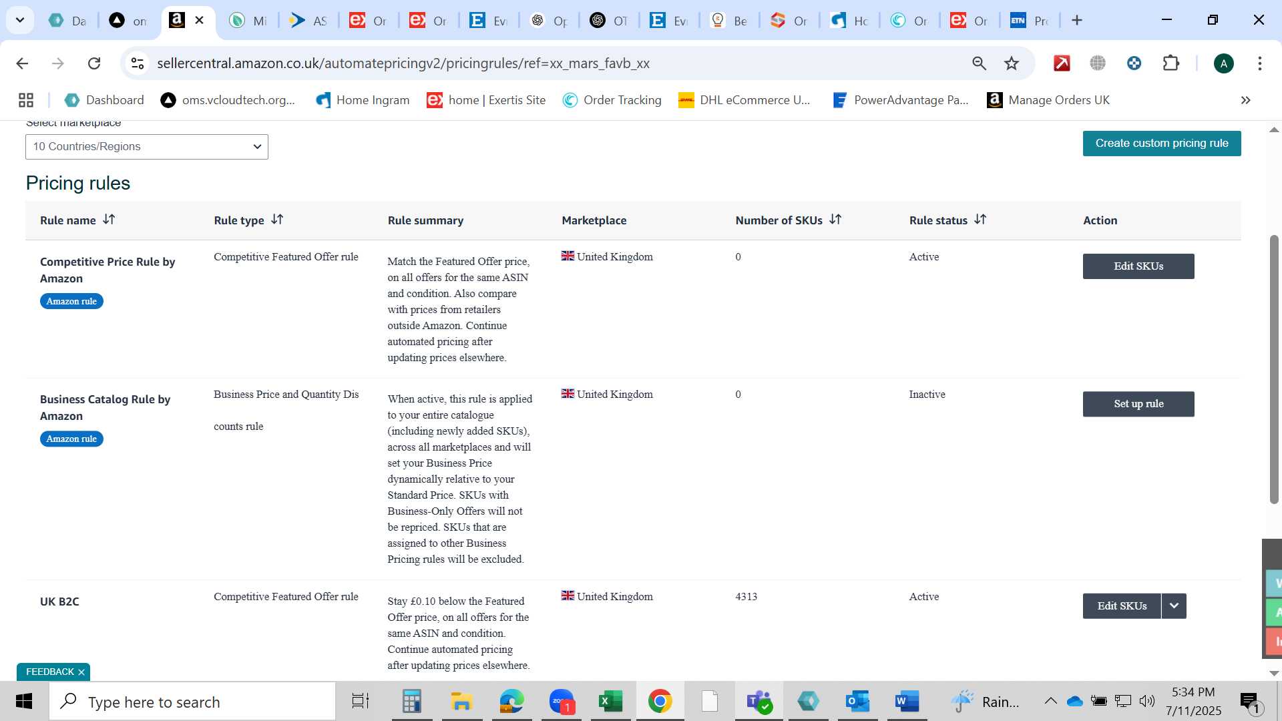Dismiss the FEEDBACK widget with its x
This screenshot has width=1282, height=721.
coord(81,672)
